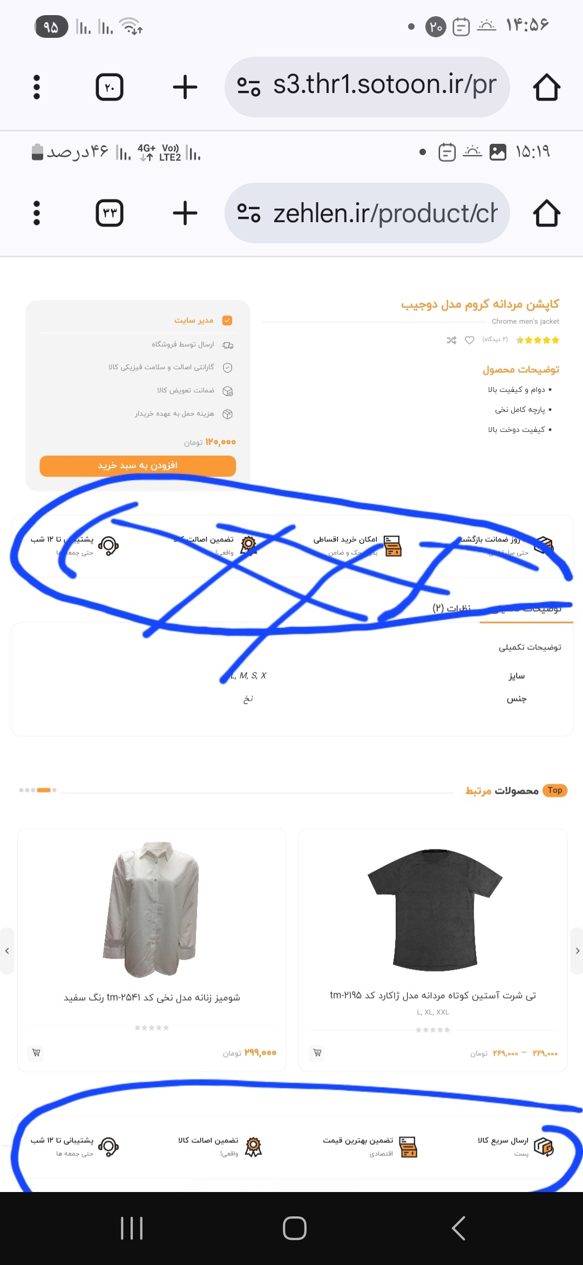Go to browser home page next to zehlen.ir address

point(547,213)
